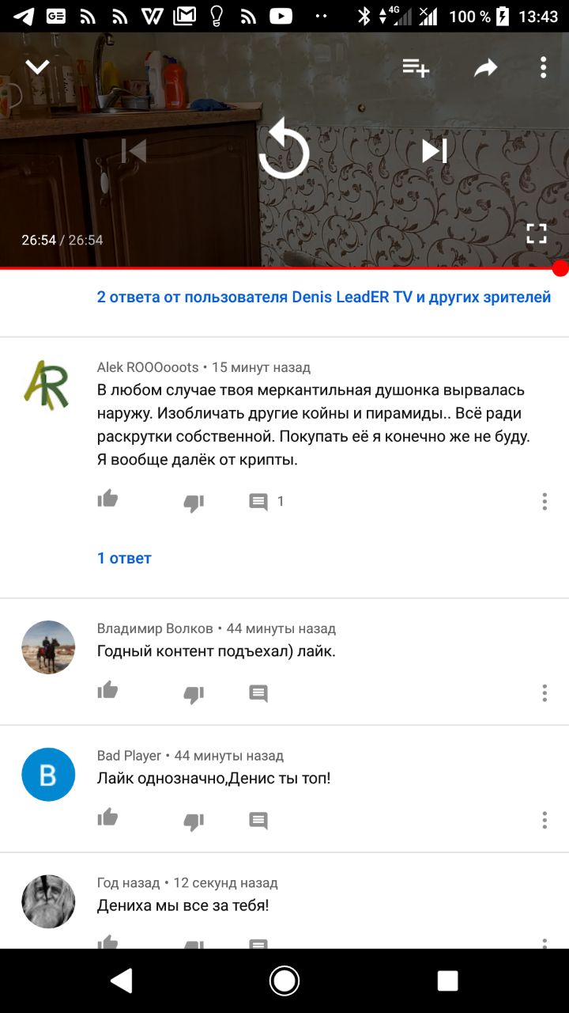This screenshot has height=1013, width=569.
Task: Like Владимир Волков's comment
Action: [107, 692]
